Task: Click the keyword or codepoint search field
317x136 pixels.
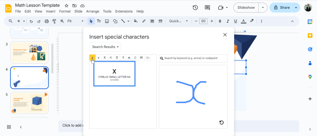Action: 195,58
